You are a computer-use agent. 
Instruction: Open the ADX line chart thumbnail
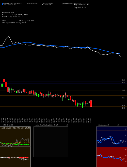coord(15,137)
